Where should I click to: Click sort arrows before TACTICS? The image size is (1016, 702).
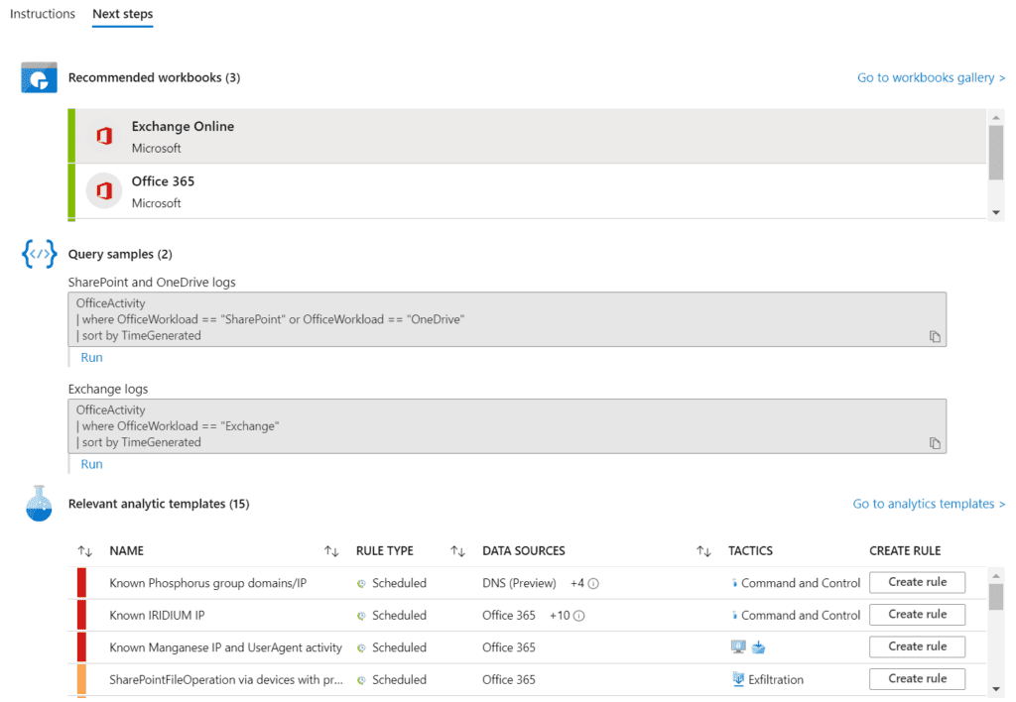click(x=703, y=551)
